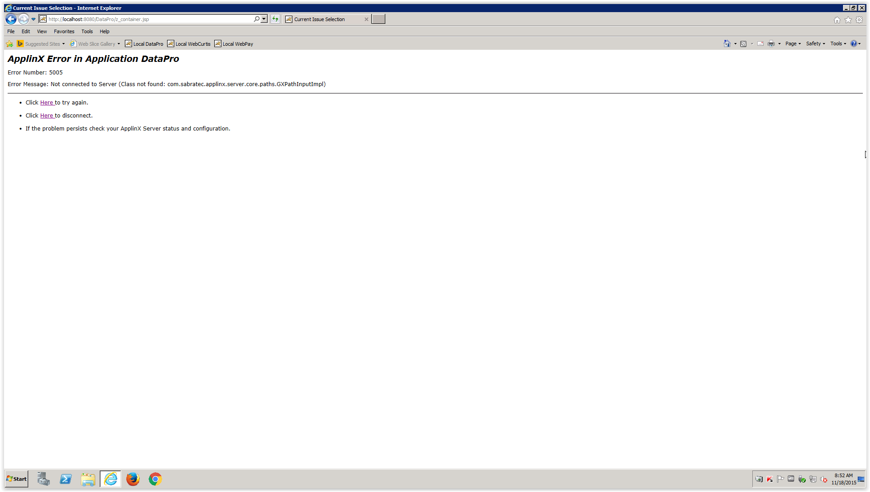Open the View menu
This screenshot has width=870, height=492.
coord(42,31)
